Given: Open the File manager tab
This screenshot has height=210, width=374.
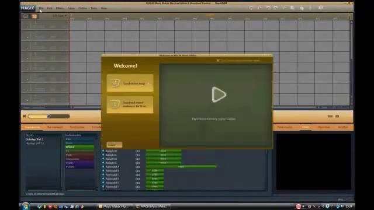Looking at the screenshot, I should [x=54, y=127].
